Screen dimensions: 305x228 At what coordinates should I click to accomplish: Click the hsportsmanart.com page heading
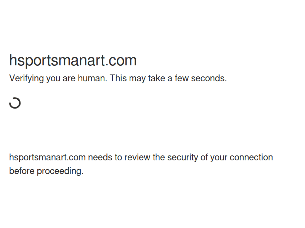(x=73, y=61)
